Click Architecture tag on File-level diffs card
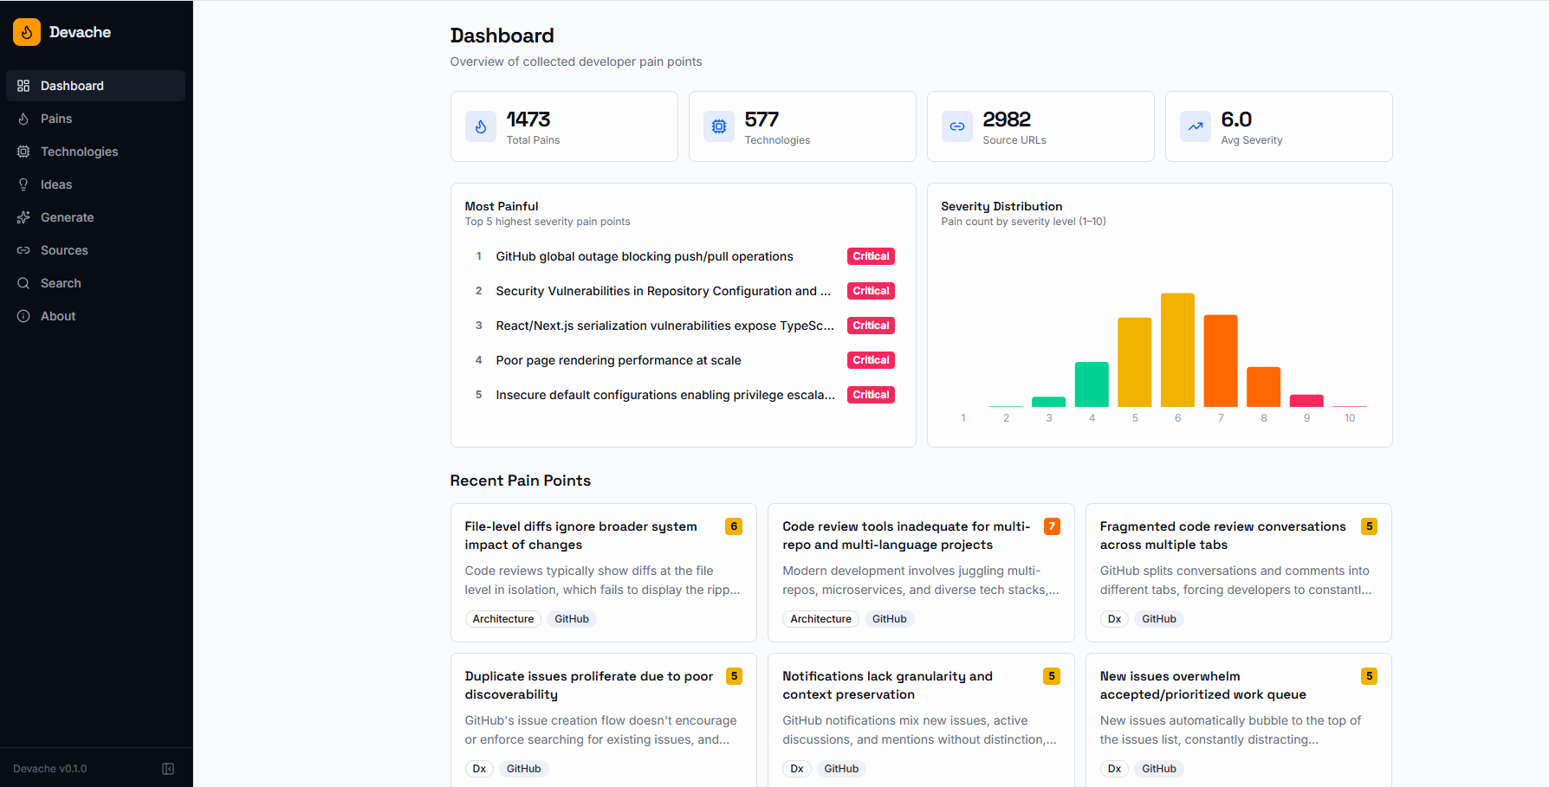1549x787 pixels. point(503,619)
